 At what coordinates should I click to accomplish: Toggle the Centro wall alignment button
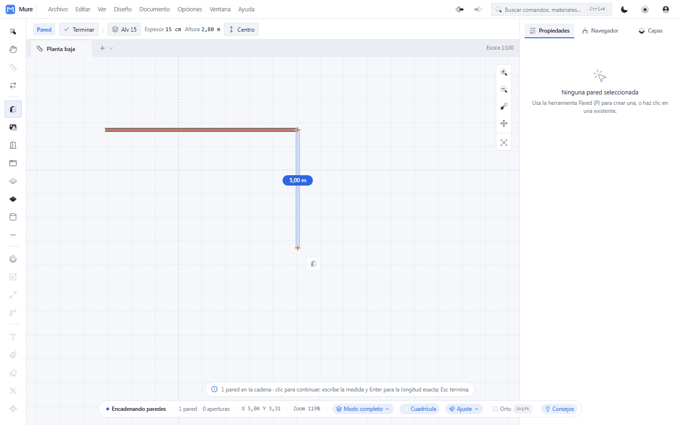(241, 29)
